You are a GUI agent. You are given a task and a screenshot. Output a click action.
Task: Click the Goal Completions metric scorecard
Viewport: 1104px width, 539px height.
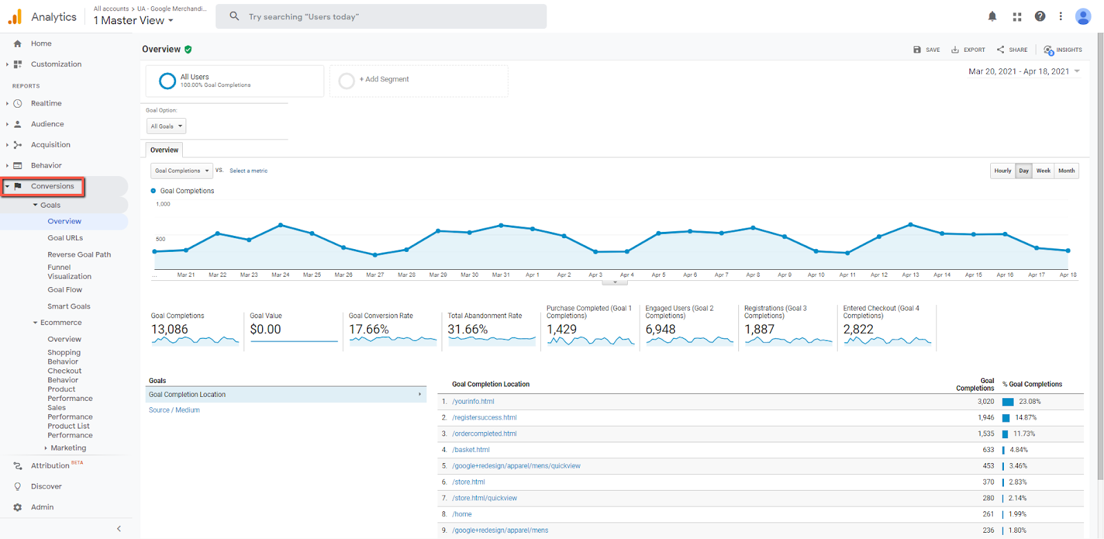pos(195,329)
